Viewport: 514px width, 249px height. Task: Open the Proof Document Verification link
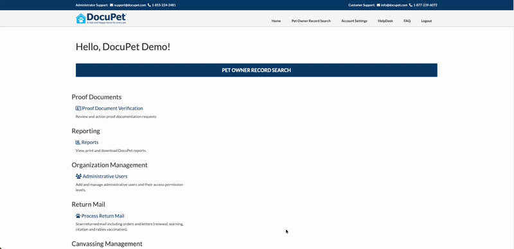(x=112, y=108)
